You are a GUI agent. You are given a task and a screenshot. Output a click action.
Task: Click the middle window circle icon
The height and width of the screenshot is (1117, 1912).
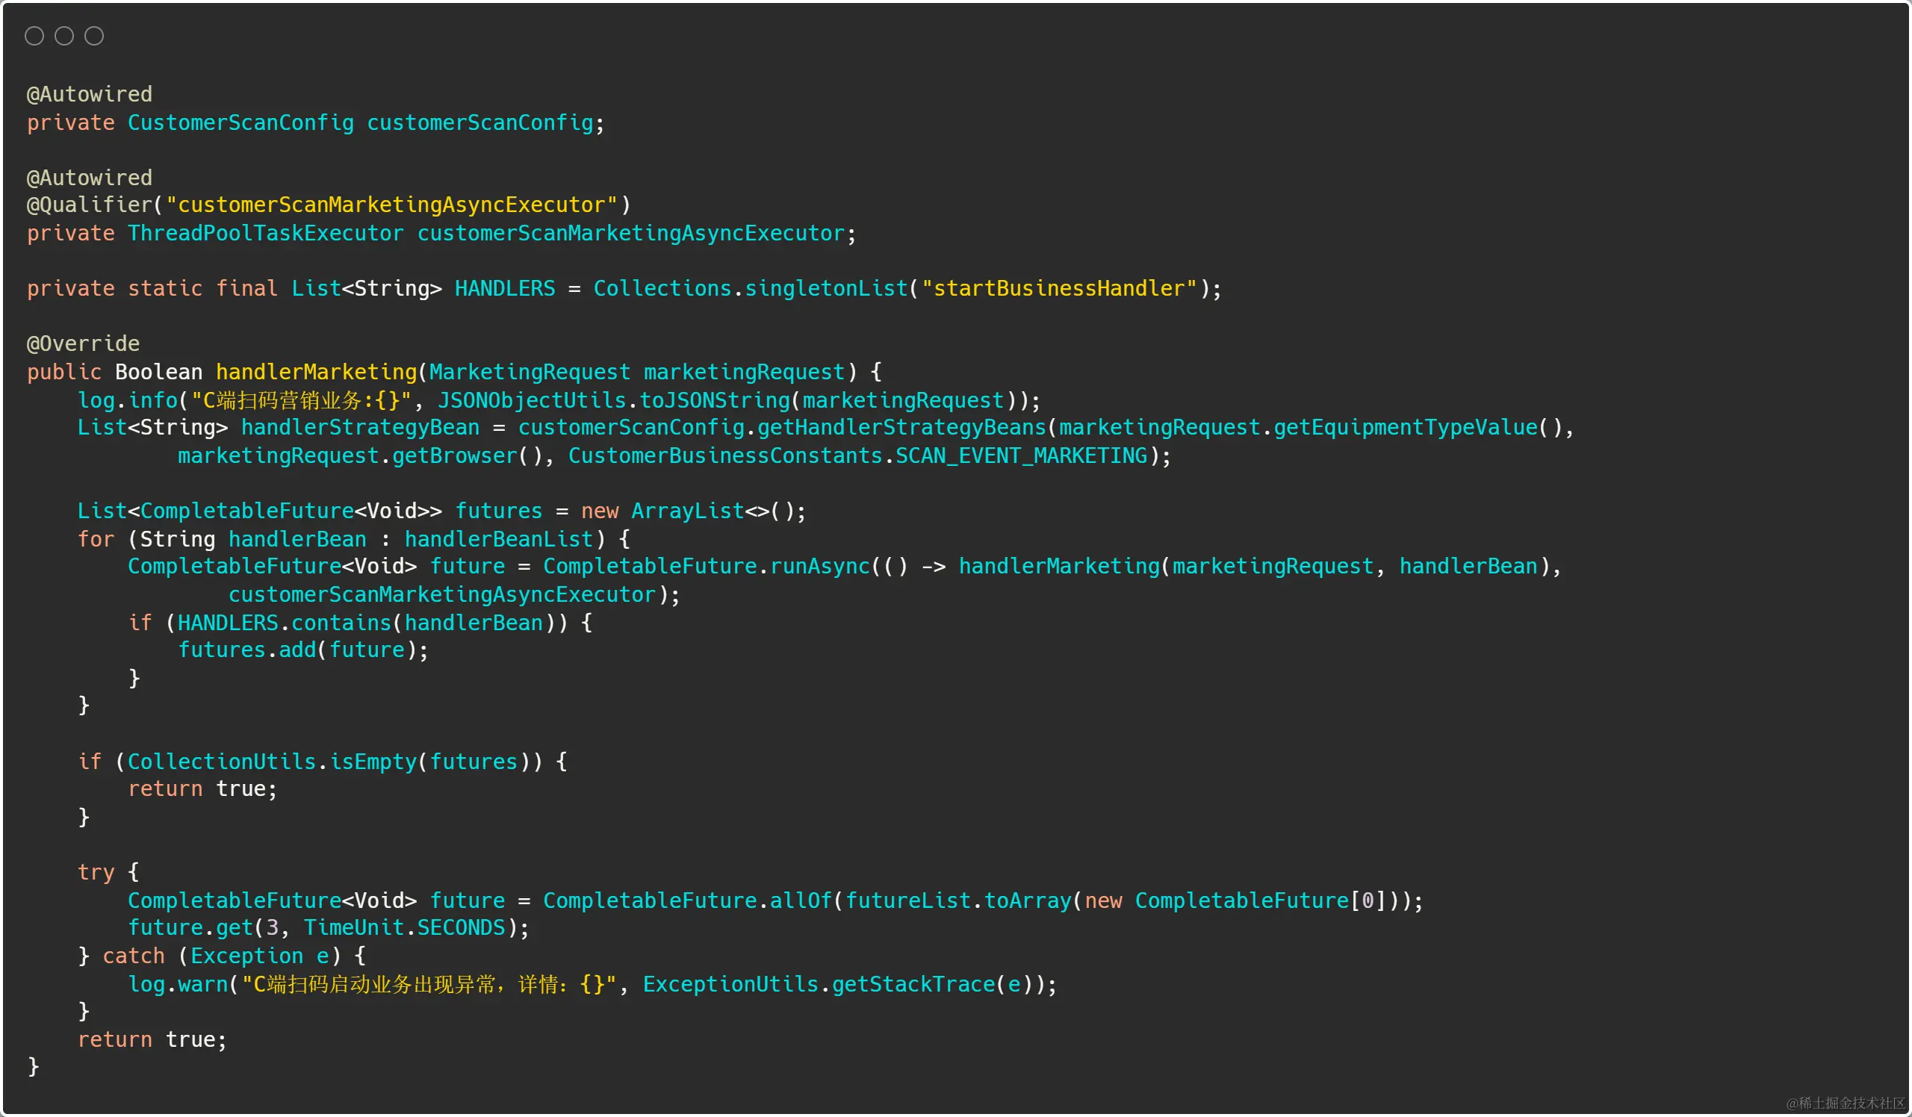pyautogui.click(x=63, y=36)
